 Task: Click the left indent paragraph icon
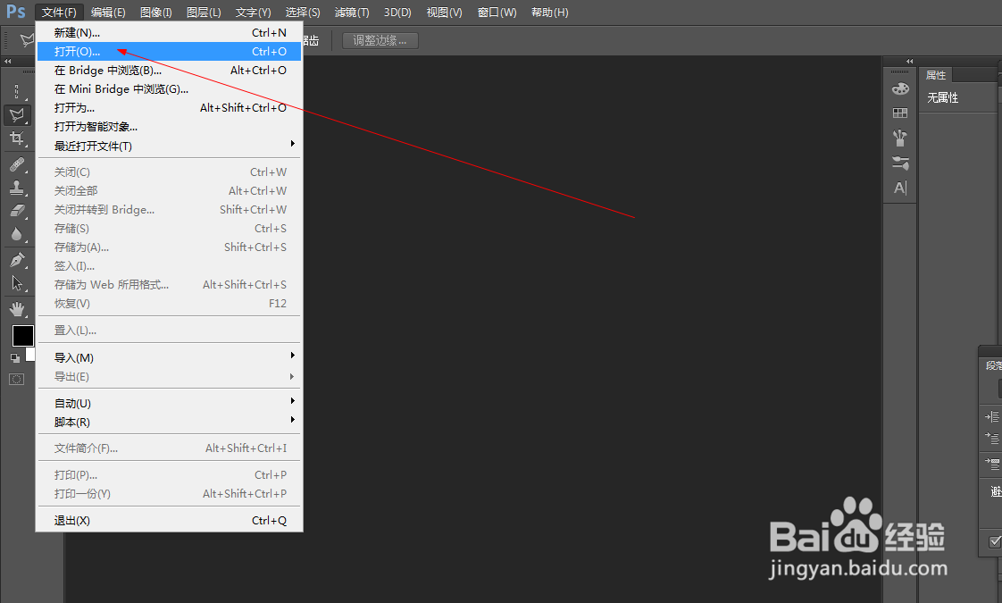coord(992,417)
